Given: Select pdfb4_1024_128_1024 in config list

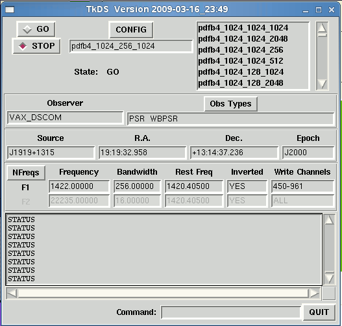Looking at the screenshot, I should coord(241,72).
